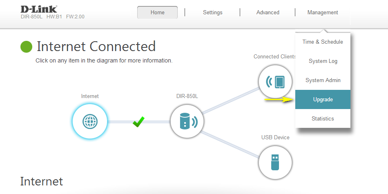Select System Admin menu entry

[x=323, y=80]
